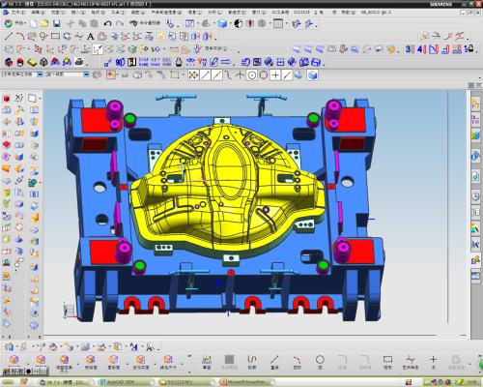Viewport: 483px width, 387px height.
Task: Expand the Start button dropdown arrow
Action: 25,23
